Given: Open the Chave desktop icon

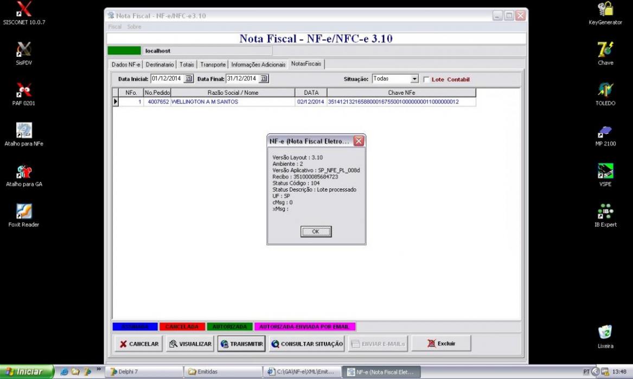Looking at the screenshot, I should point(605,54).
